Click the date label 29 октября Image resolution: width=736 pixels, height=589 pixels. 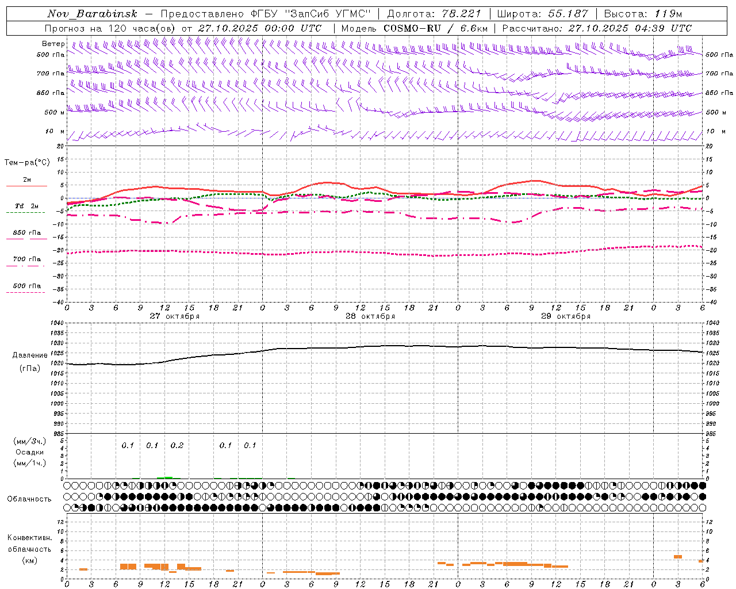coord(566,316)
